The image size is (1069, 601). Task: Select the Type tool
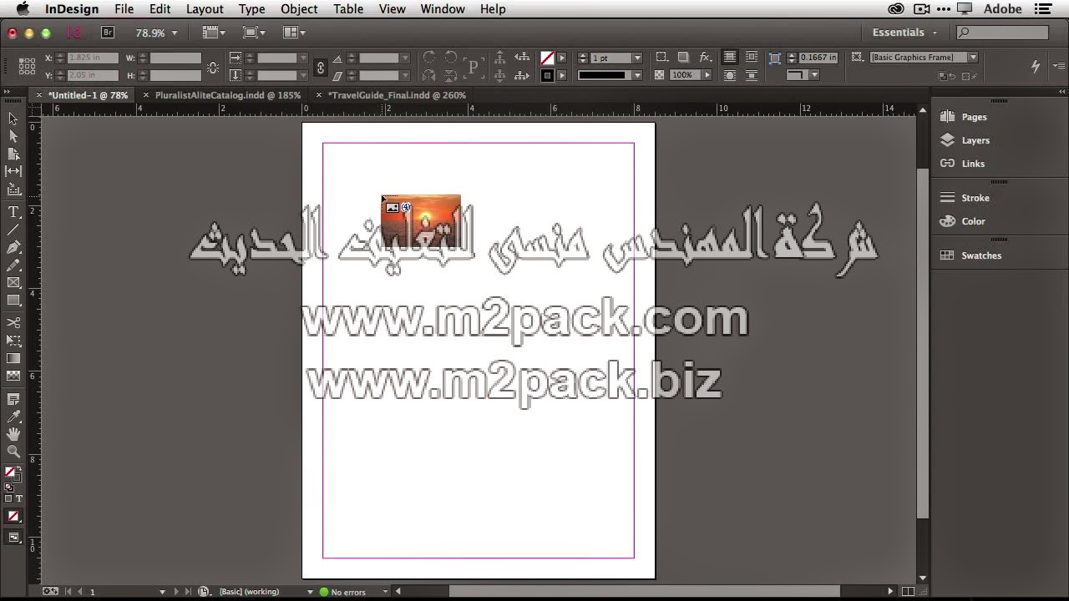tap(13, 212)
